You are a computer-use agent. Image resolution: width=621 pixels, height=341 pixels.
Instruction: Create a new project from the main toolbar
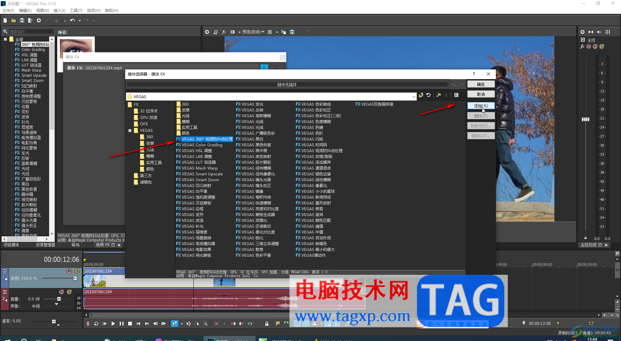click(5, 20)
